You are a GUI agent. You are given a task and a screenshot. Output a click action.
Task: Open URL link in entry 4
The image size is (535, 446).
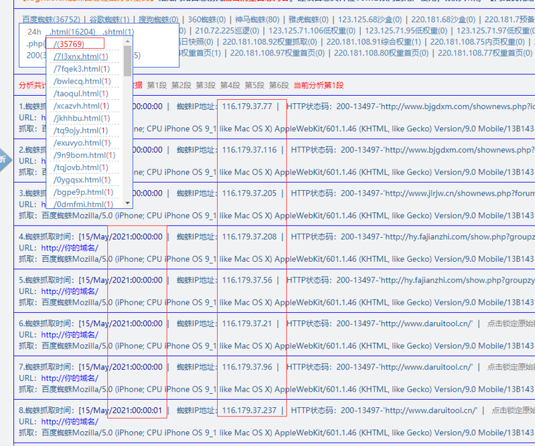[70, 248]
